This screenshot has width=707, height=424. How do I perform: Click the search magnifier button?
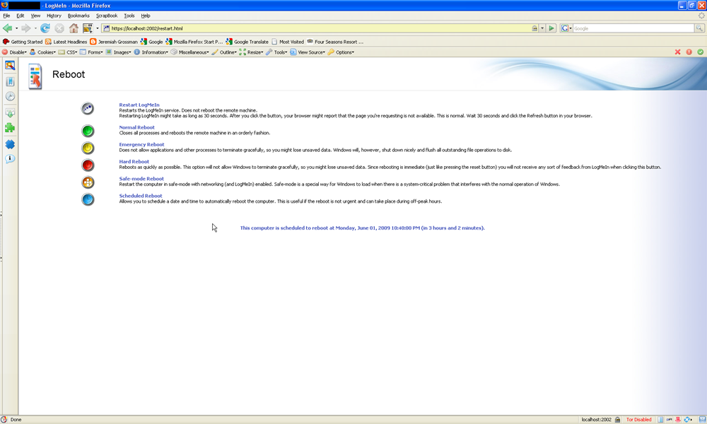pyautogui.click(x=699, y=28)
